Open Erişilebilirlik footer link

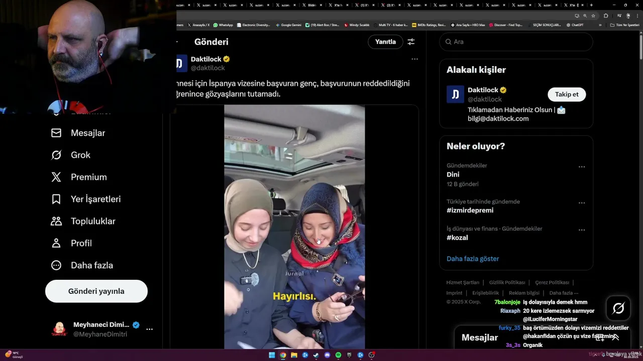(x=485, y=293)
